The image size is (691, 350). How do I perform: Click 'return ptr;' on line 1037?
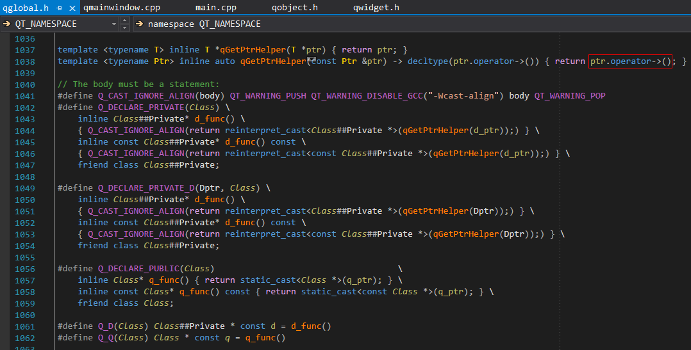coord(369,50)
